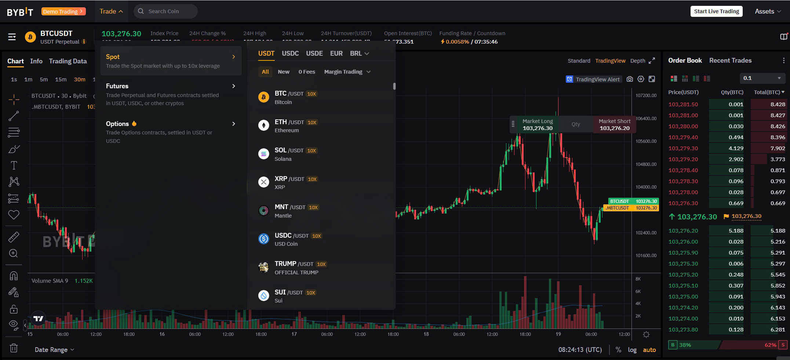Screen dimensions: 790x360
Task: Open the chart patterns tool
Action: click(x=14, y=182)
